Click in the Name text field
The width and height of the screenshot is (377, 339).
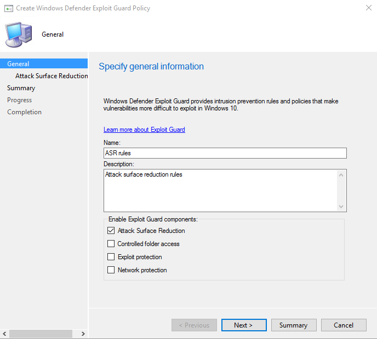tap(225, 153)
